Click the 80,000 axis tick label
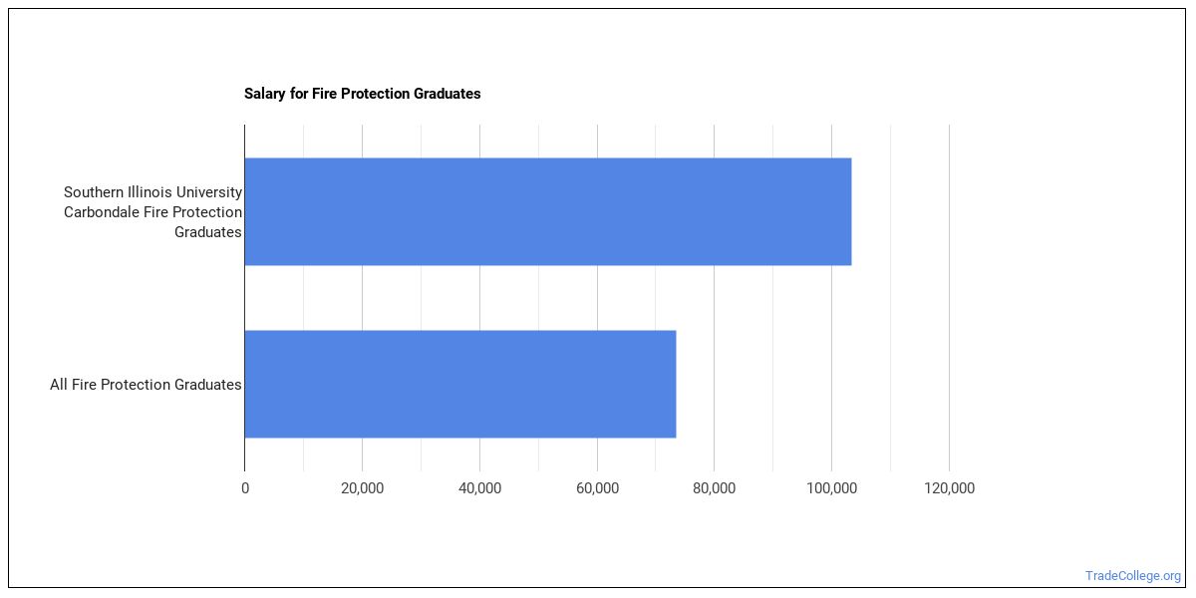Image resolution: width=1196 pixels, height=598 pixels. tap(715, 488)
